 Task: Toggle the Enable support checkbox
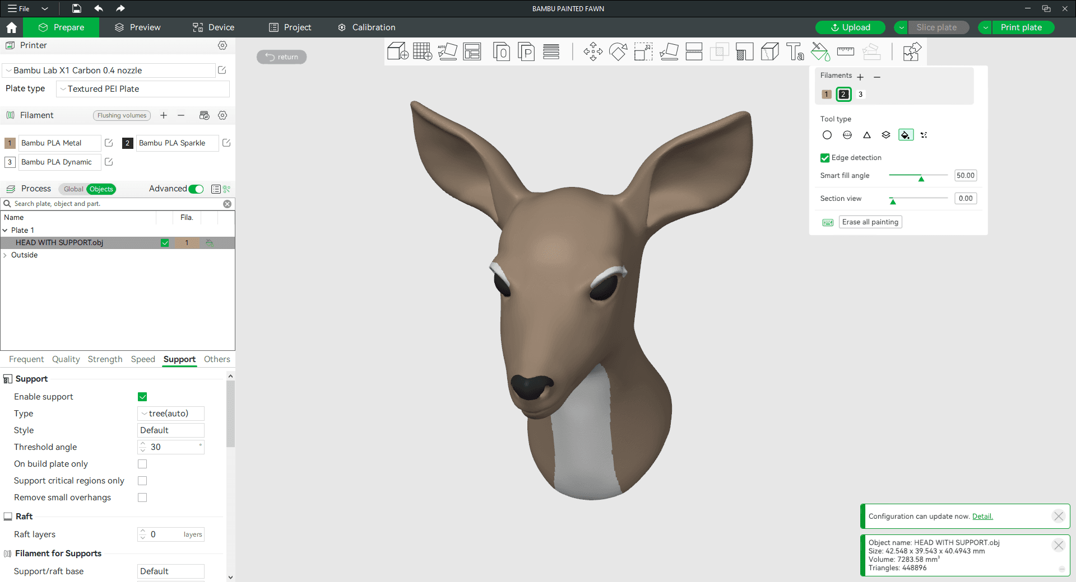coord(142,397)
